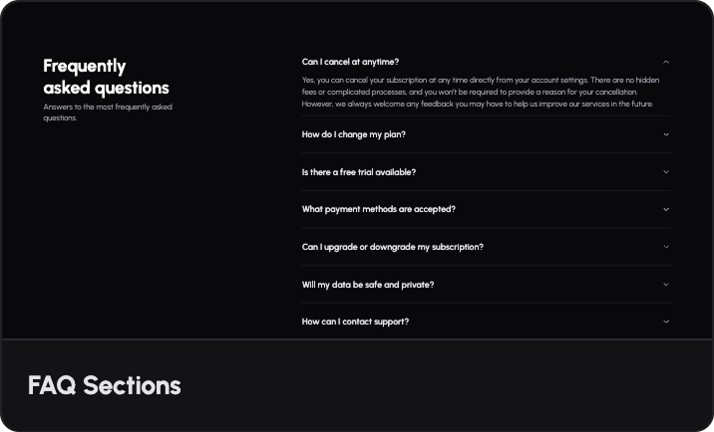Click the 'Frequently asked questions' heading

point(106,77)
